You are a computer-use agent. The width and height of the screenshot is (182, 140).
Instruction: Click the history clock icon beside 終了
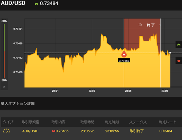140,25
